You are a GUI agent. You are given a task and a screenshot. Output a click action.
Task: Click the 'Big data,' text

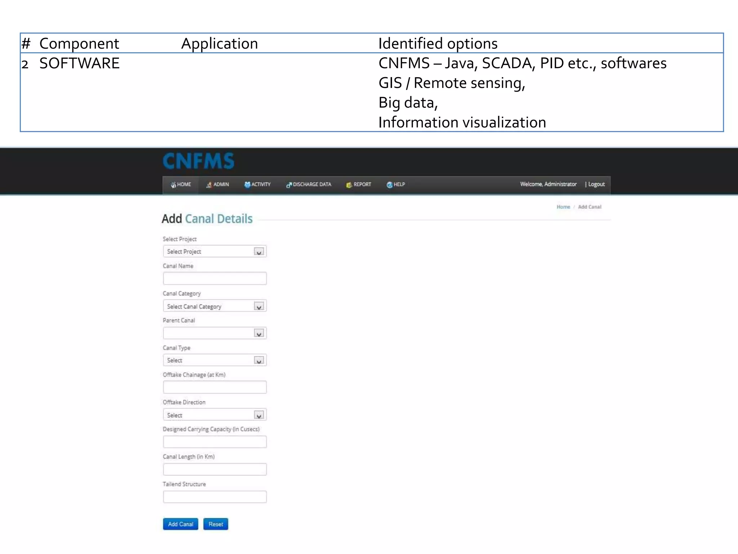tap(408, 103)
